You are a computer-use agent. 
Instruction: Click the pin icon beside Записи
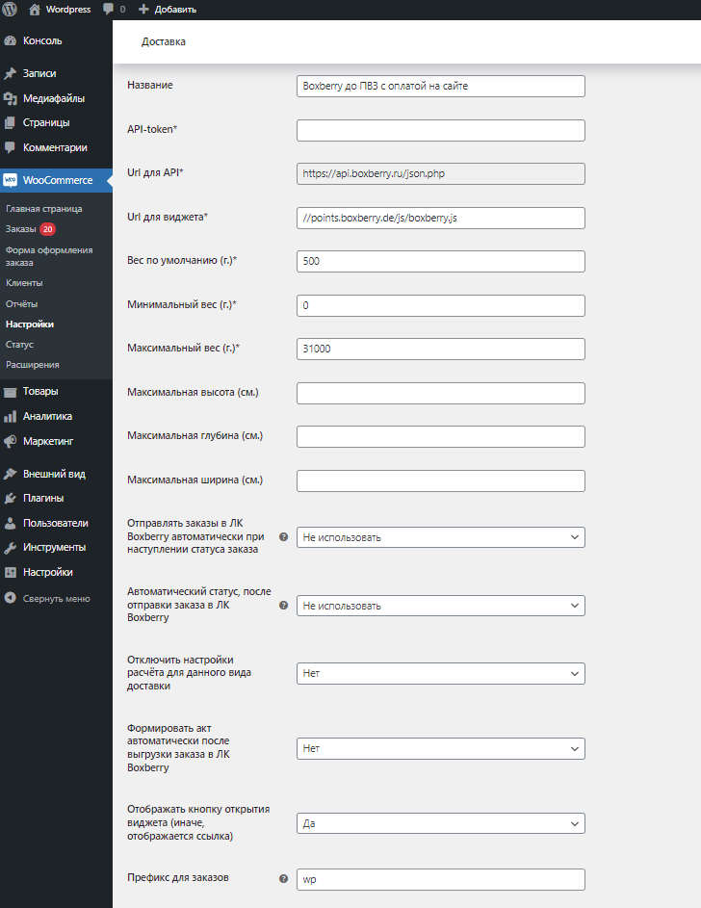tap(11, 73)
